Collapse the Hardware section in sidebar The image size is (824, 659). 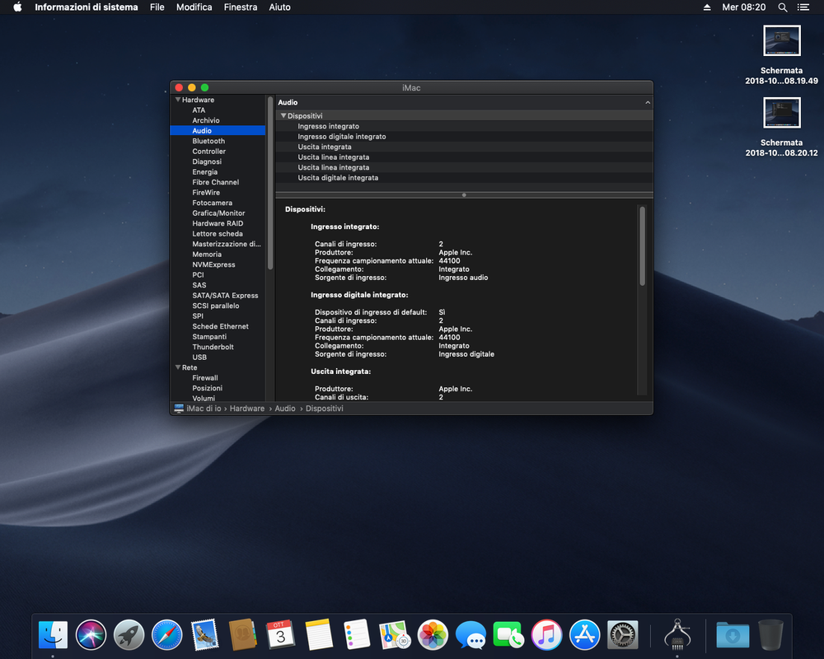(x=178, y=100)
